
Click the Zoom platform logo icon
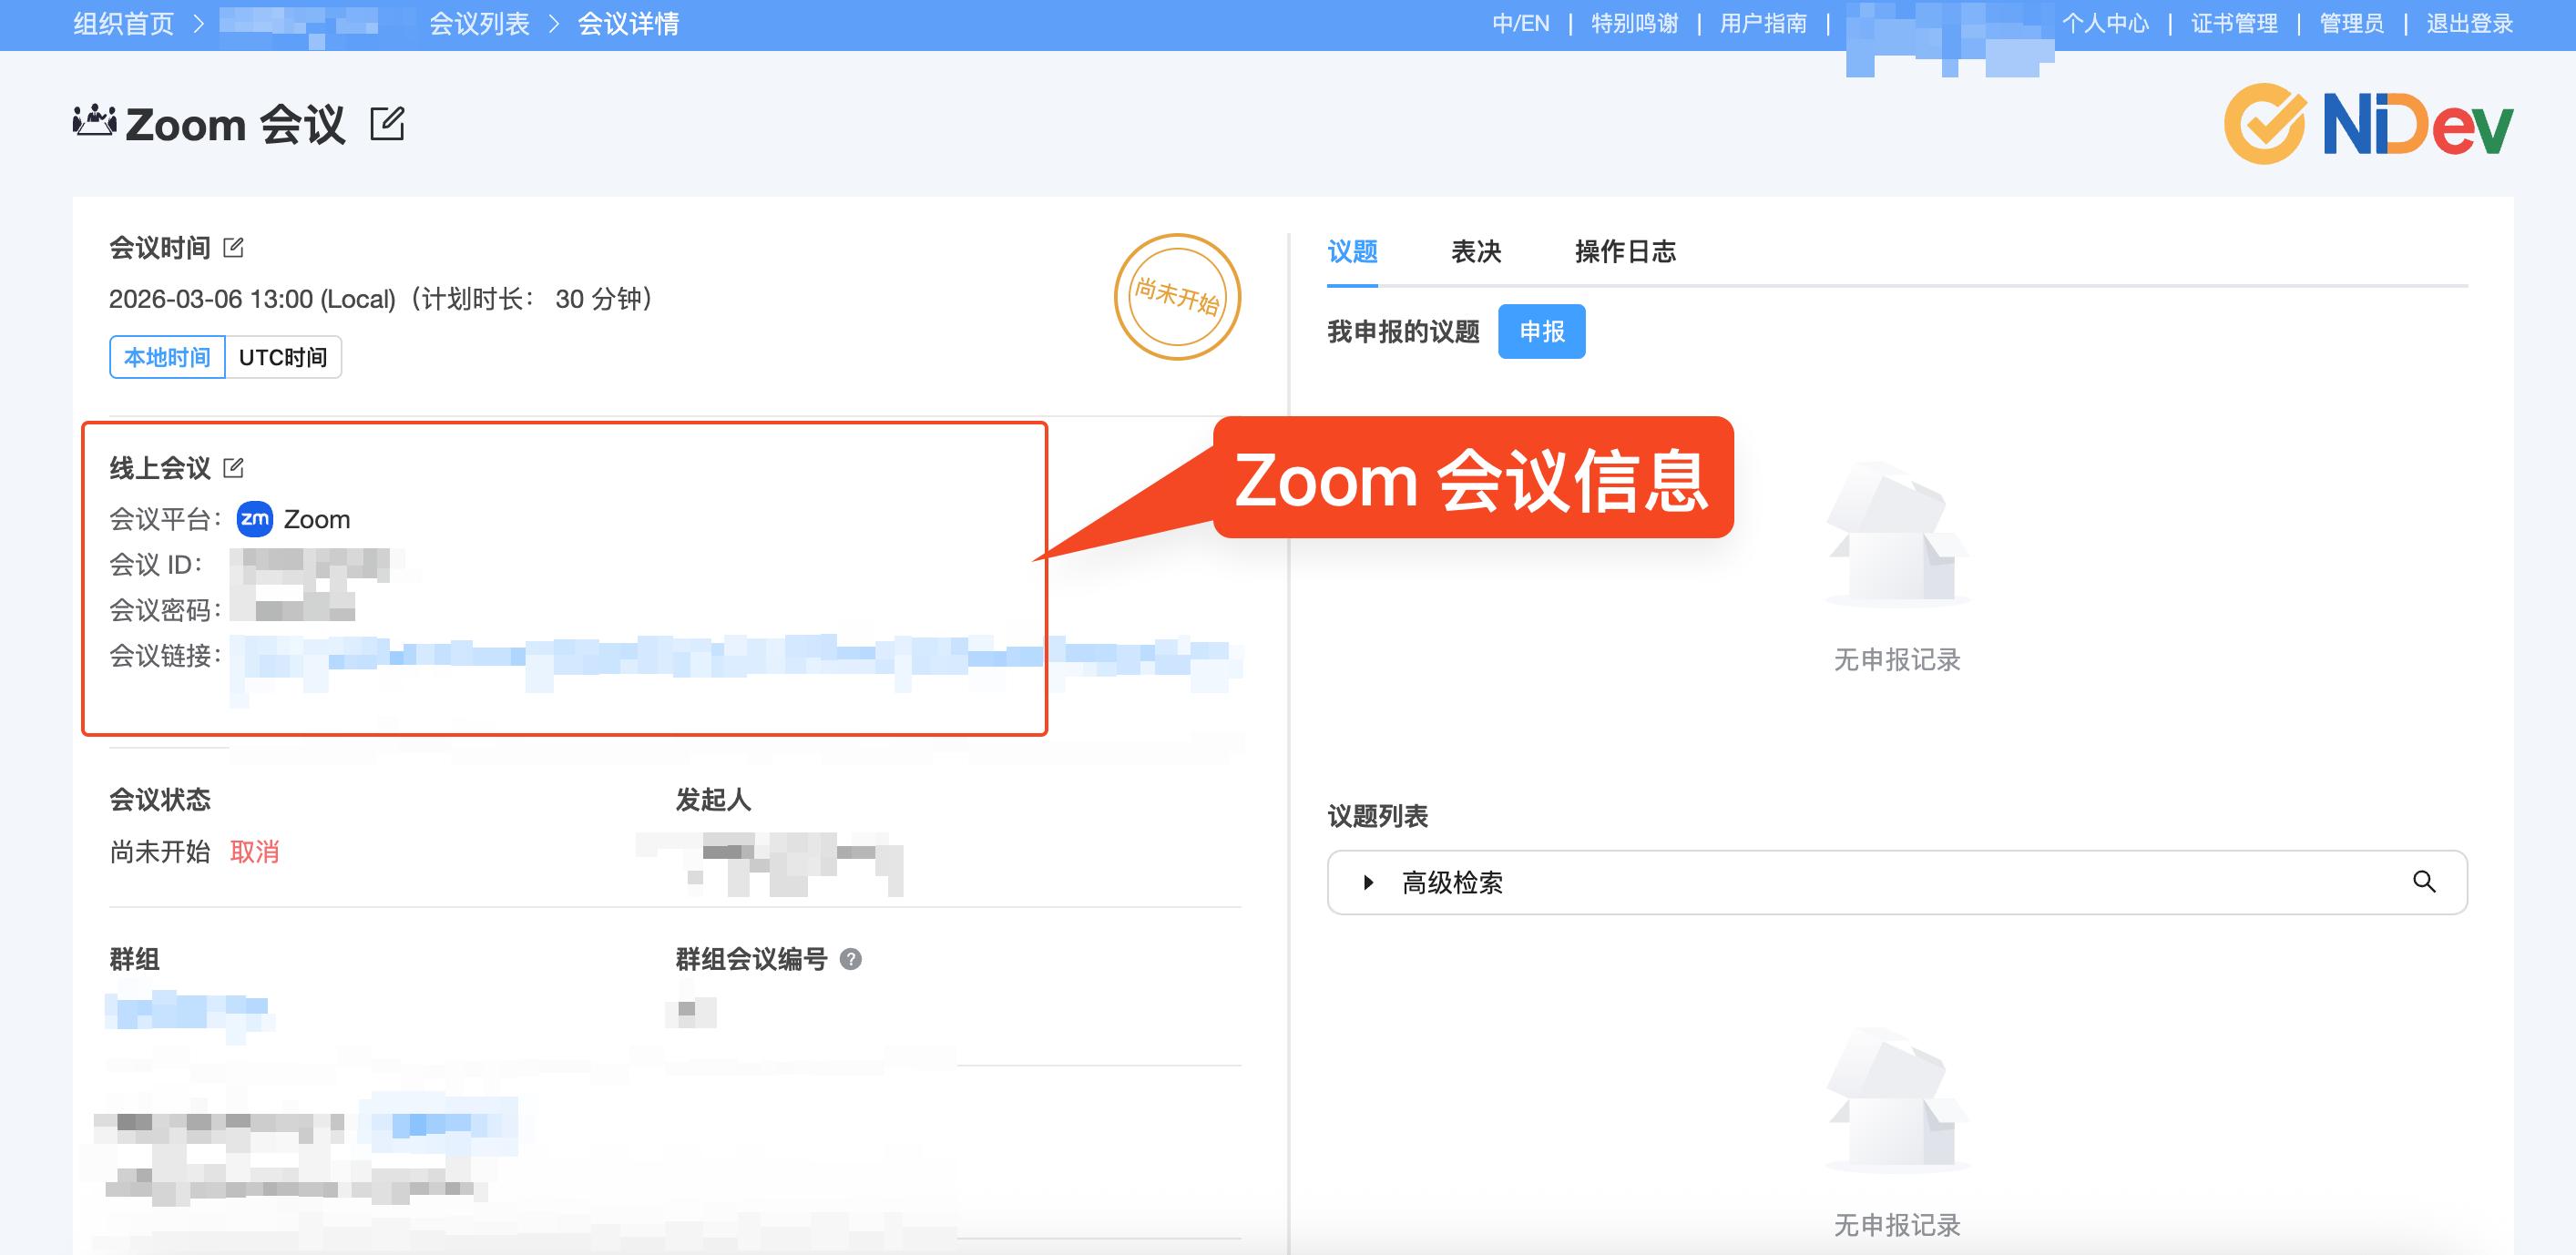tap(254, 519)
